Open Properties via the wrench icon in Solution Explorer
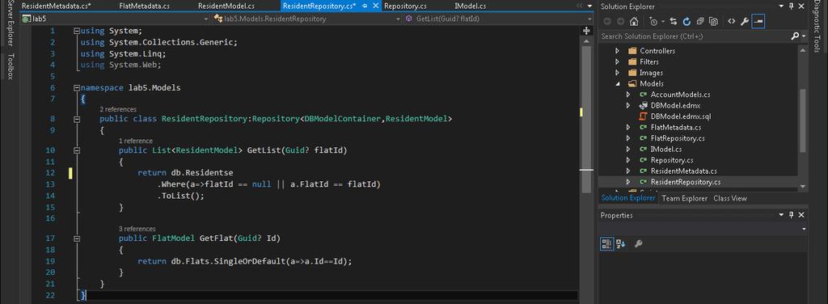 745,22
